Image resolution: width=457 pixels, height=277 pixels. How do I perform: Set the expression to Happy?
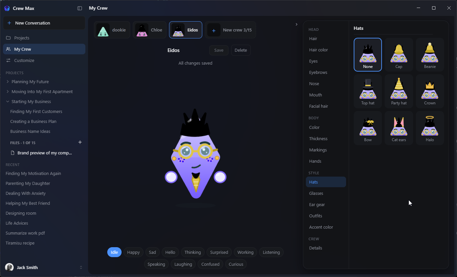(134, 252)
